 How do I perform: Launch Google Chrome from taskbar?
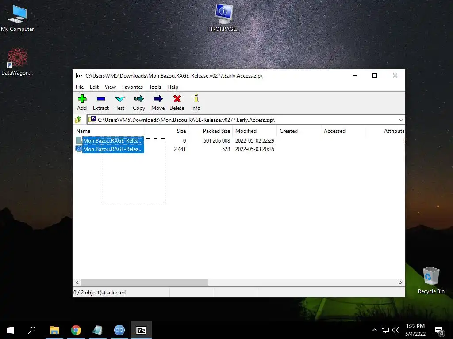(76, 330)
